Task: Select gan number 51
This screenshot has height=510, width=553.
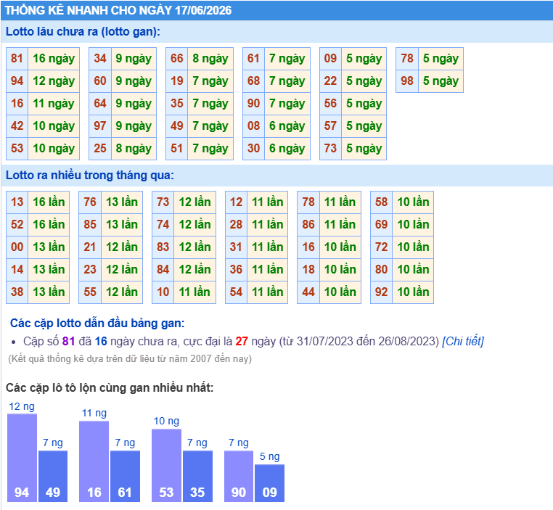Action: [177, 149]
